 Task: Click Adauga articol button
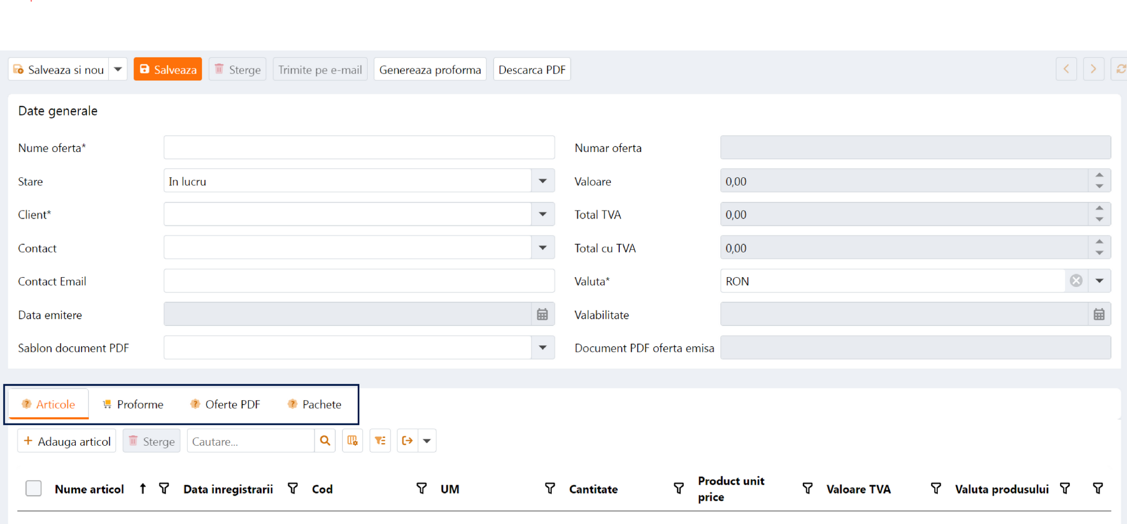[67, 441]
